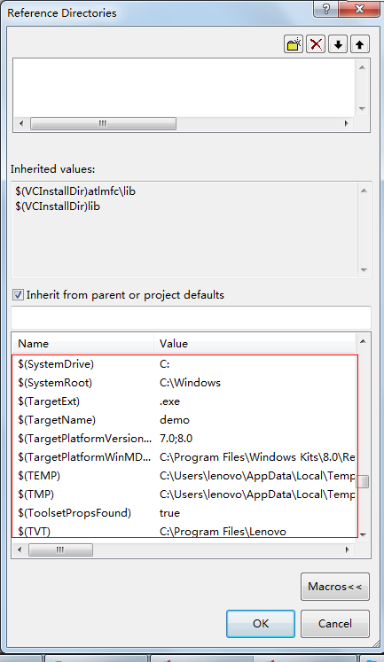384x662 pixels.
Task: Sort macros by the Name column header
Action: (x=82, y=343)
